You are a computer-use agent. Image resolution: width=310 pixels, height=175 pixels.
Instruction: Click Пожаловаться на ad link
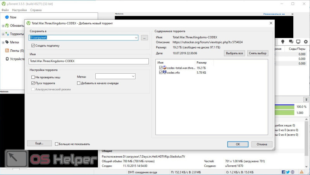coord(274,14)
